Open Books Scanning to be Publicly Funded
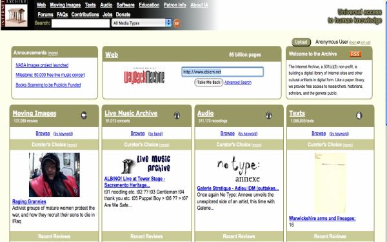Viewport: 387px width, 242px height. 48,85
